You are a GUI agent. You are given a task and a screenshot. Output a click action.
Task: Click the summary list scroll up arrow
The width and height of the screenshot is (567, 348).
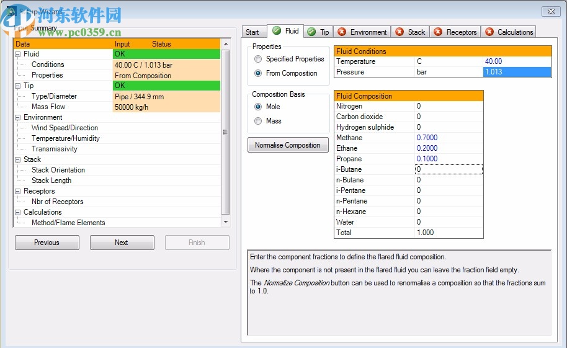pos(226,44)
